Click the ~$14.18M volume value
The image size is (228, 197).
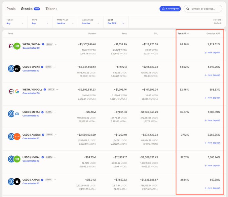90,112
